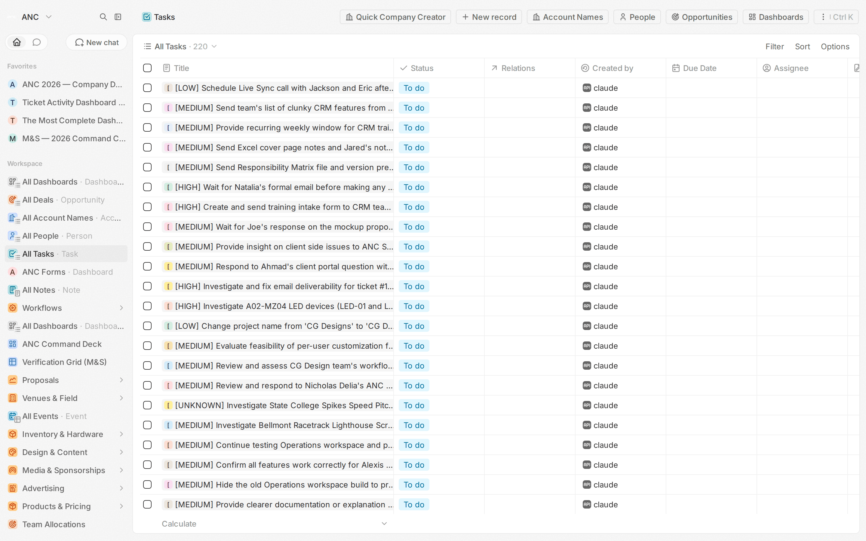
Task: Click the Products & Pricing icon
Action: click(x=13, y=506)
